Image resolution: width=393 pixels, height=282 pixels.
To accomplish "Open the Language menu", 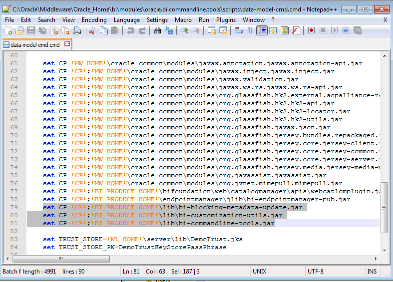I will (x=127, y=20).
